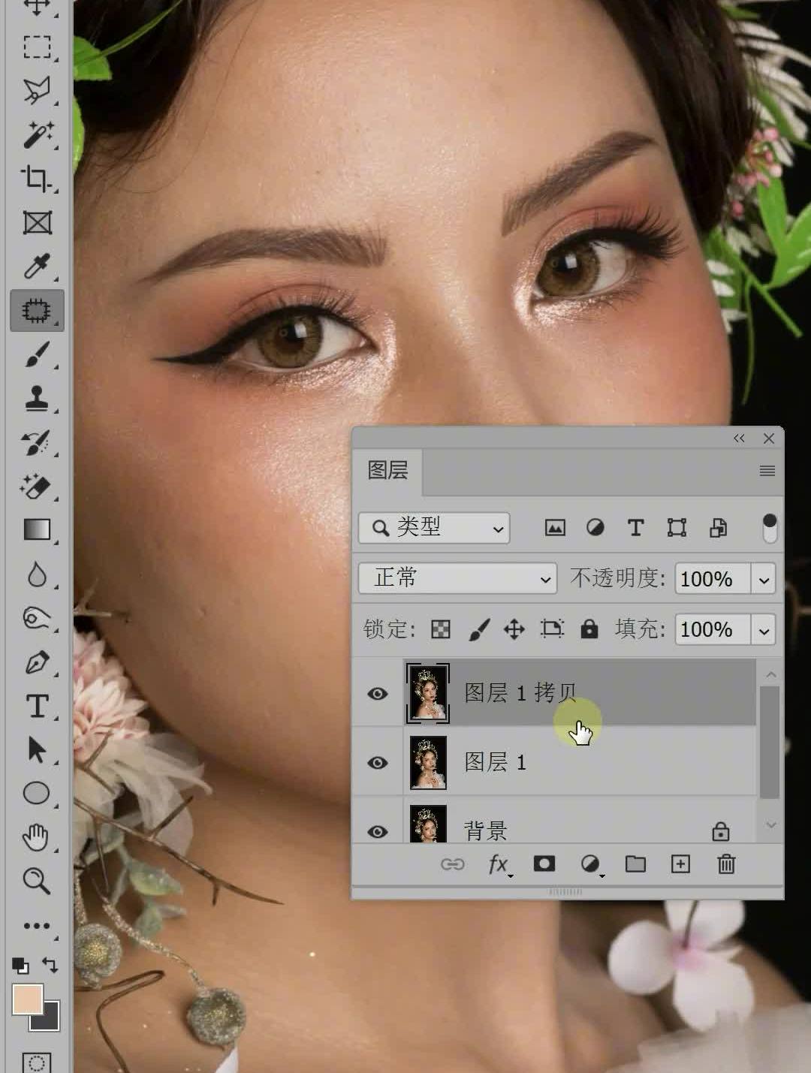Delete layer using the trash button

726,864
